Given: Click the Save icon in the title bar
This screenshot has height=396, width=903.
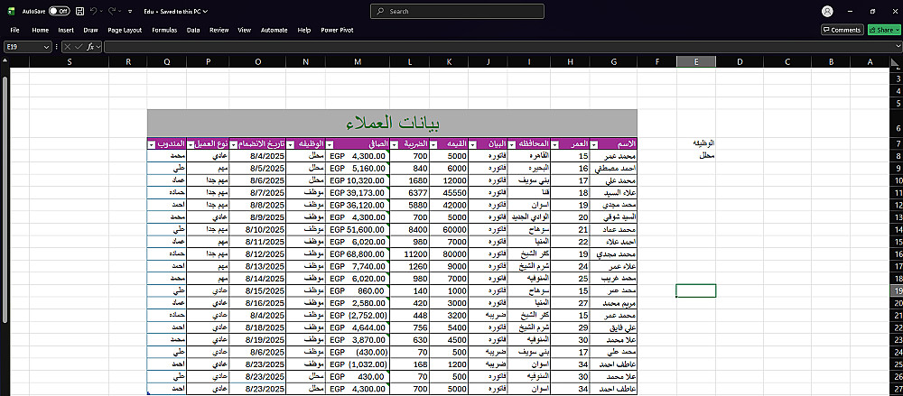Looking at the screenshot, I should pos(80,11).
